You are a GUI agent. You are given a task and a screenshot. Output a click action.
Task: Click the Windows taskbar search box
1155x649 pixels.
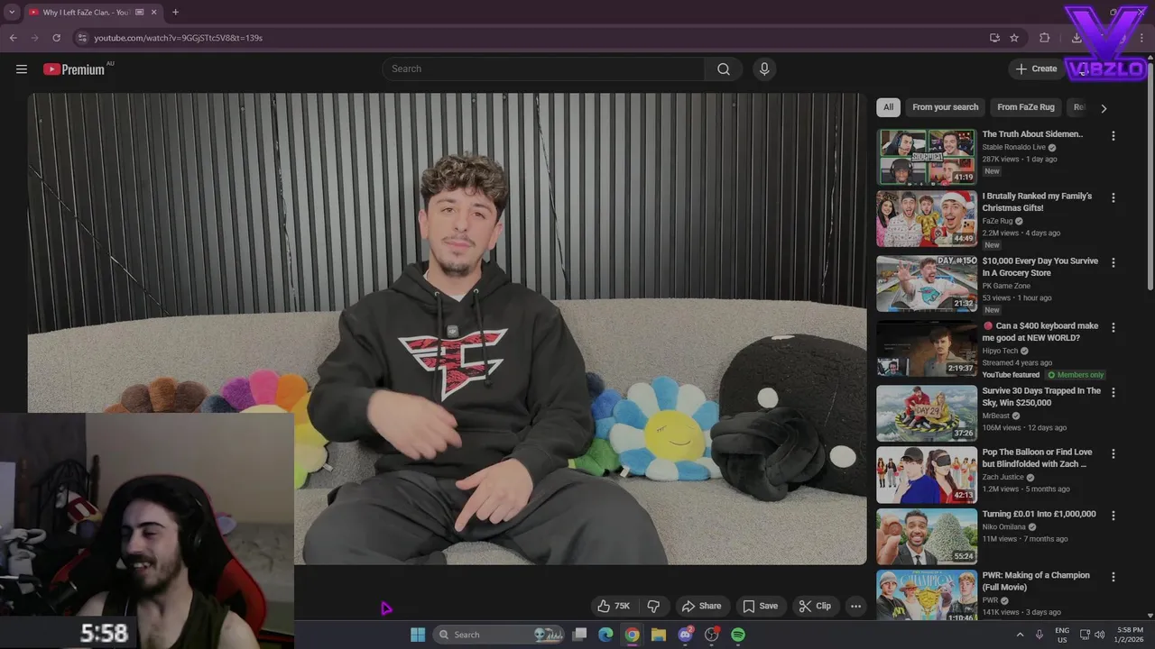tap(500, 635)
